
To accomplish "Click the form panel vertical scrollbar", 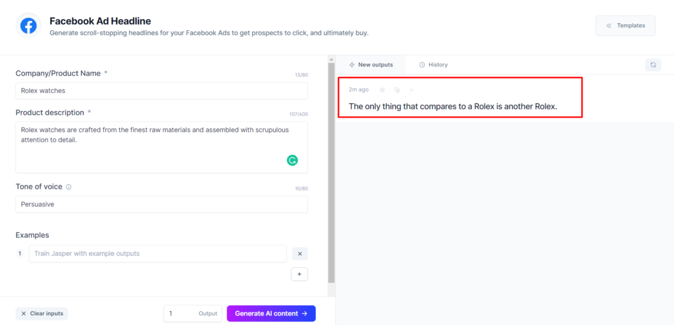I will [x=331, y=172].
